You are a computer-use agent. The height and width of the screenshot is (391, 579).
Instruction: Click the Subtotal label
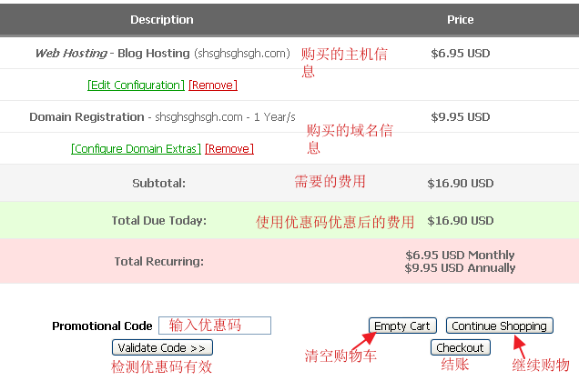158,183
